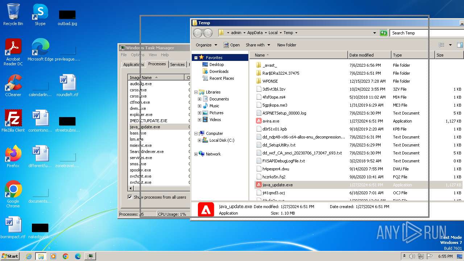This screenshot has height=261, width=464.
Task: Open the Firefox desktop shortcut
Action: click(x=13, y=157)
